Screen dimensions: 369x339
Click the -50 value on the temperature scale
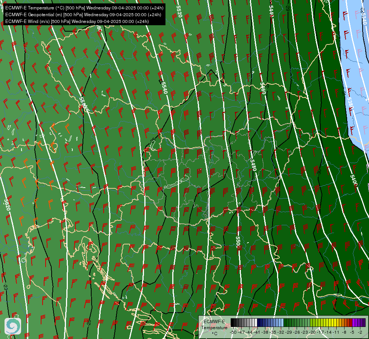tap(233, 332)
